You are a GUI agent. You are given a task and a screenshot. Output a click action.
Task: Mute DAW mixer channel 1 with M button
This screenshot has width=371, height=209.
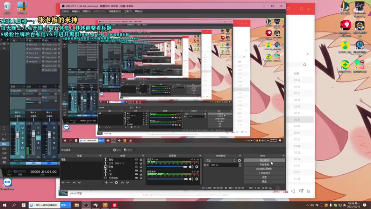point(22,128)
